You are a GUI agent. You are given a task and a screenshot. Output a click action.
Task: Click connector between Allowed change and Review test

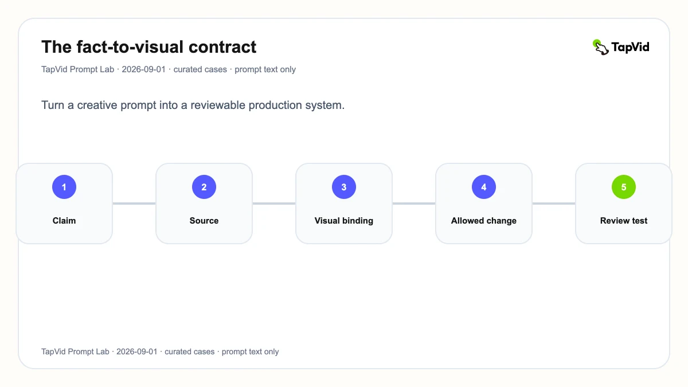click(x=554, y=204)
